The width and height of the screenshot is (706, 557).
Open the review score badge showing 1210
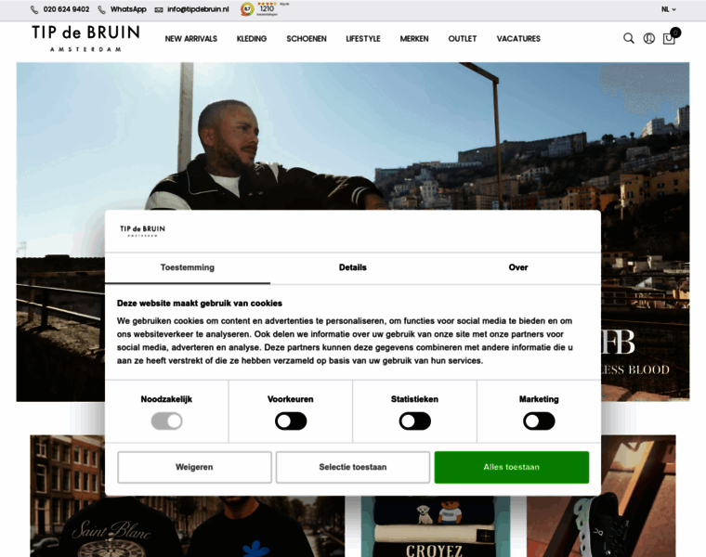coord(265,9)
